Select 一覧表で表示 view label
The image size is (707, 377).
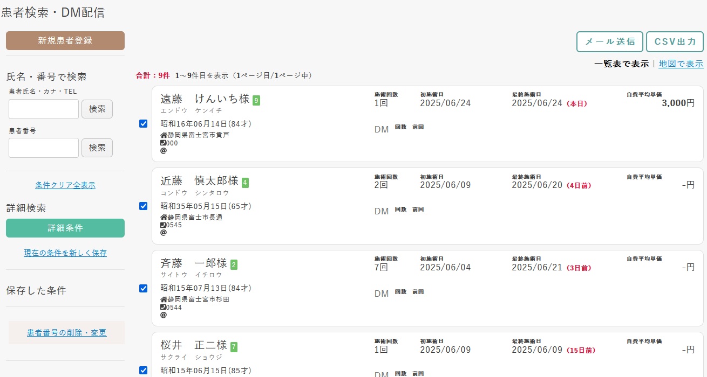tap(621, 64)
